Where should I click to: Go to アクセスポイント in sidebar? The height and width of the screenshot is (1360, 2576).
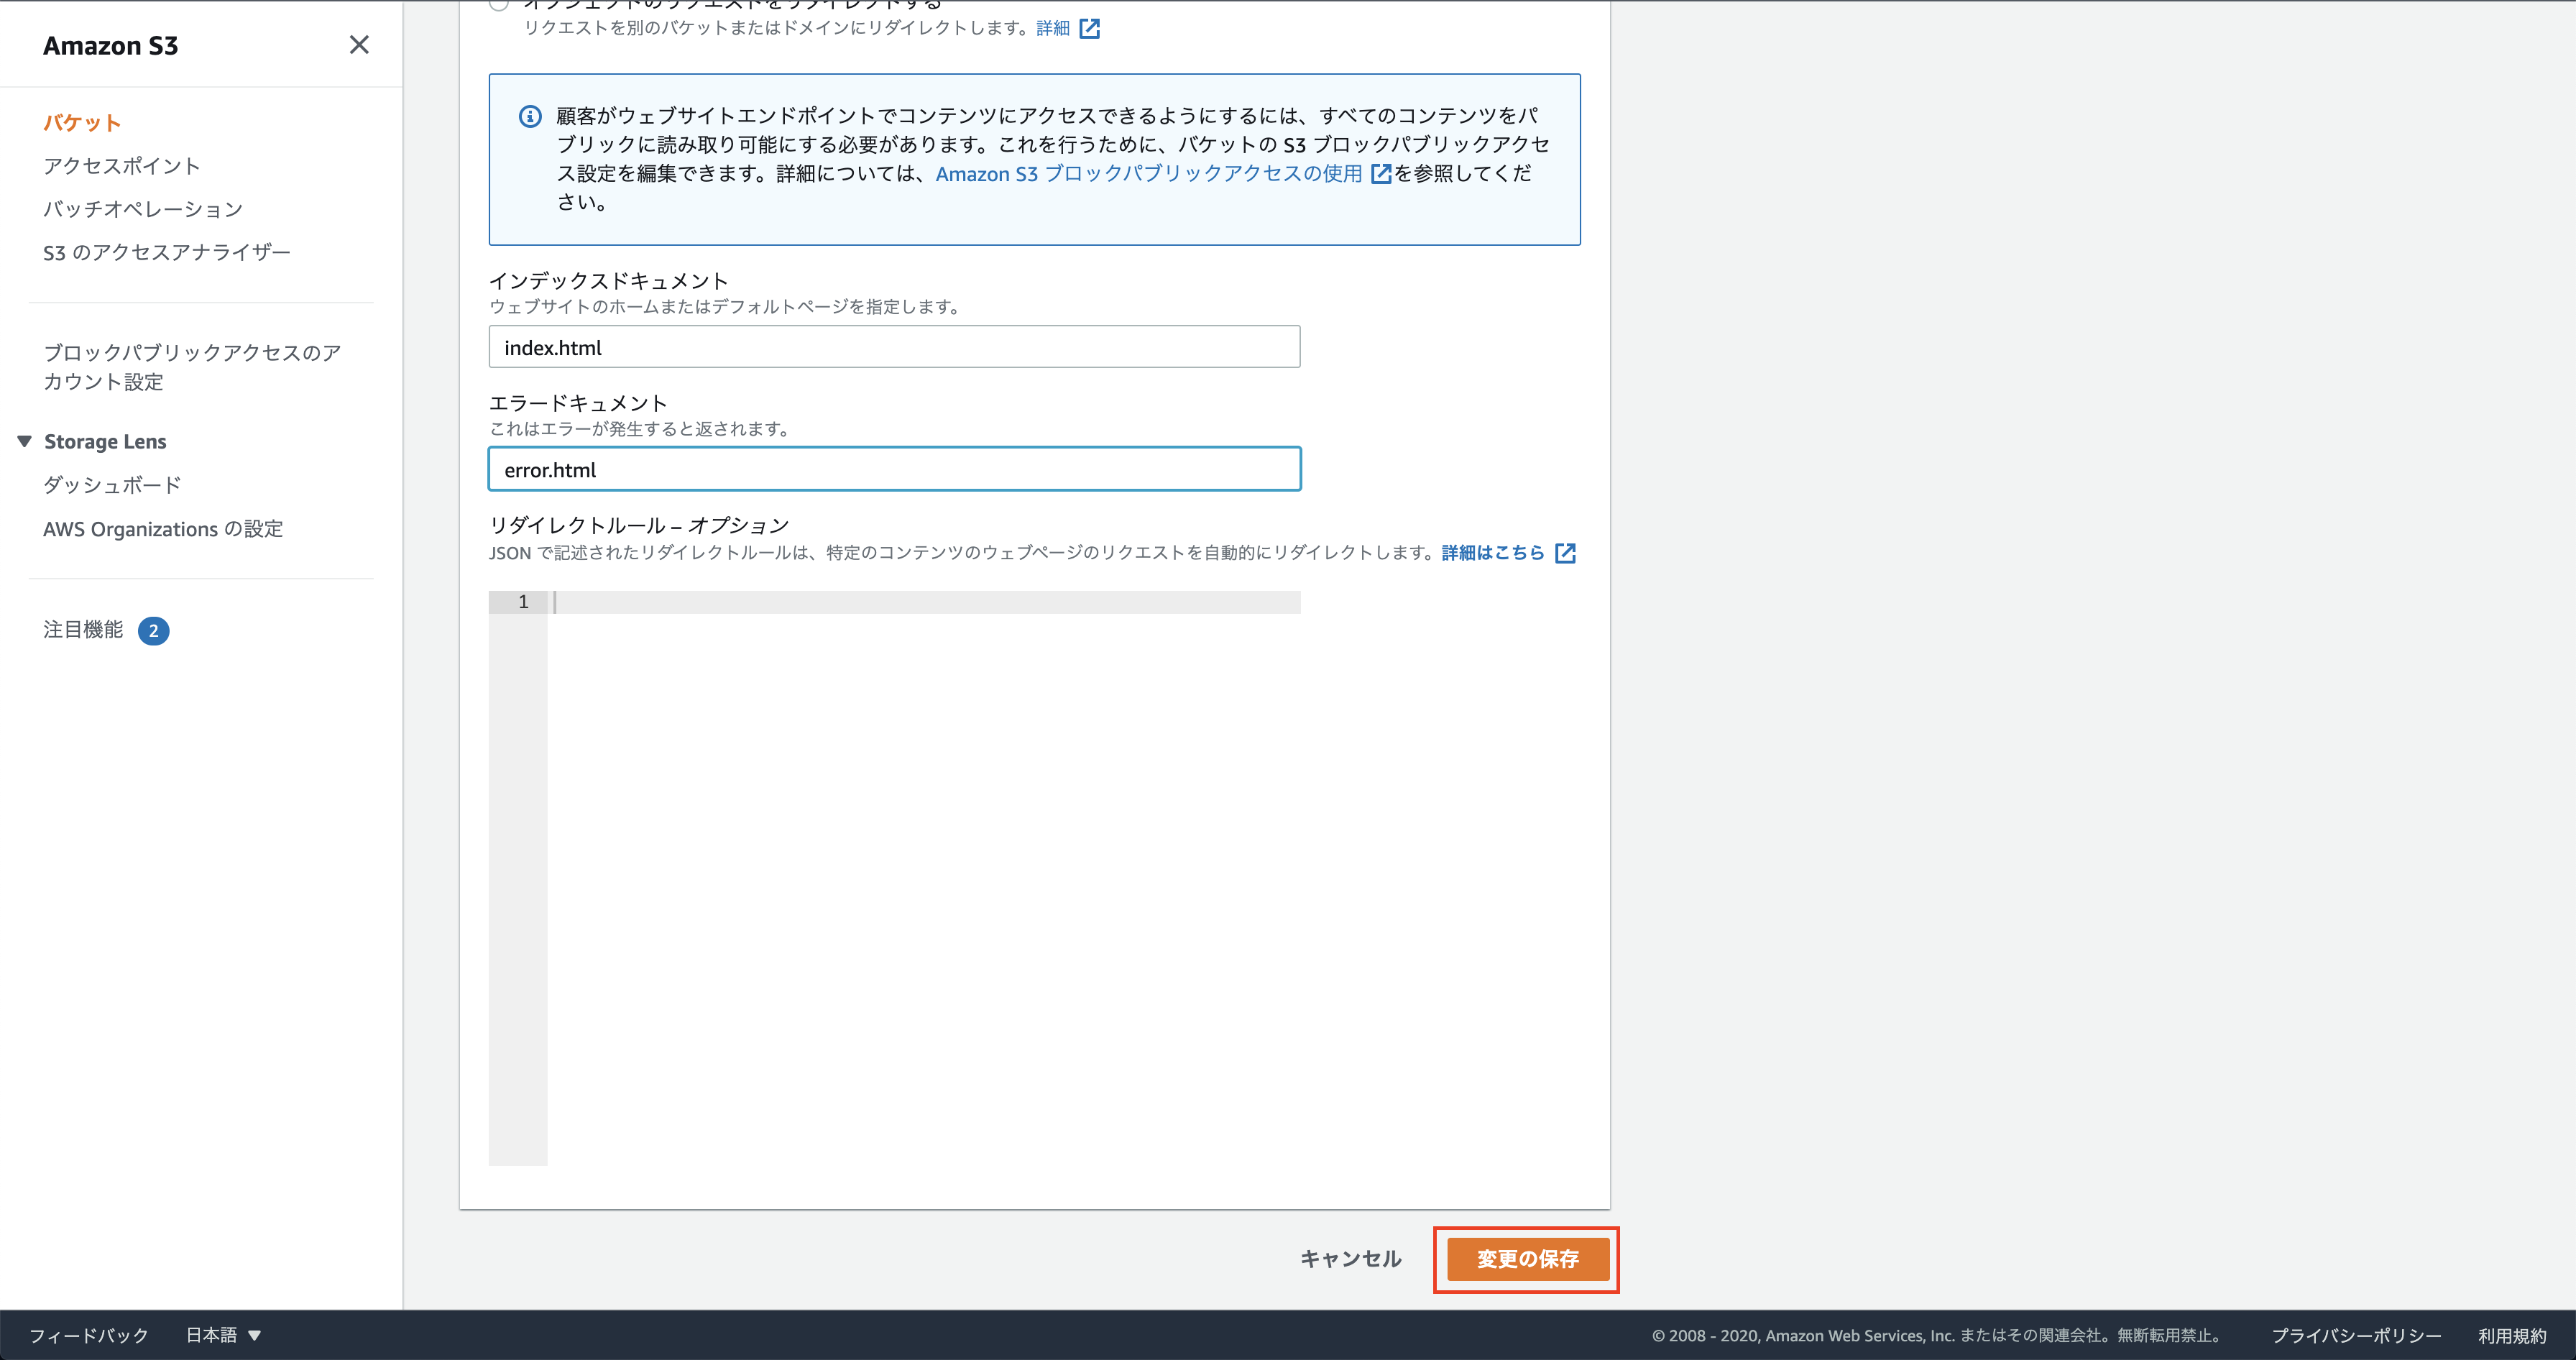coord(121,166)
